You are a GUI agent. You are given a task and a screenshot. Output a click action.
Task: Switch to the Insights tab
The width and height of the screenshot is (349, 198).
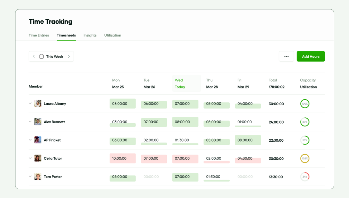[x=90, y=35]
